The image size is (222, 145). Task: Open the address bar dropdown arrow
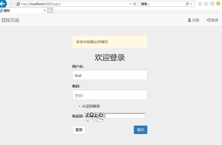[130, 4]
